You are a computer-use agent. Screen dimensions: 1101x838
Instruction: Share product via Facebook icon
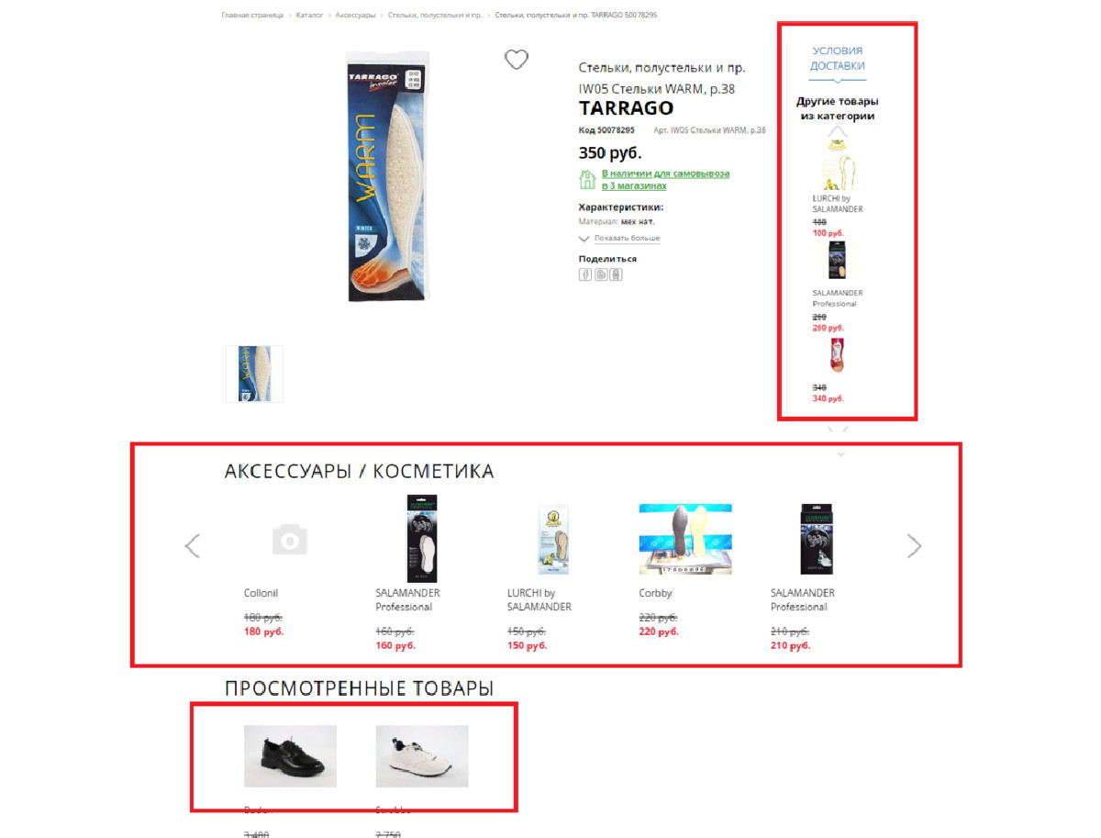click(x=584, y=274)
